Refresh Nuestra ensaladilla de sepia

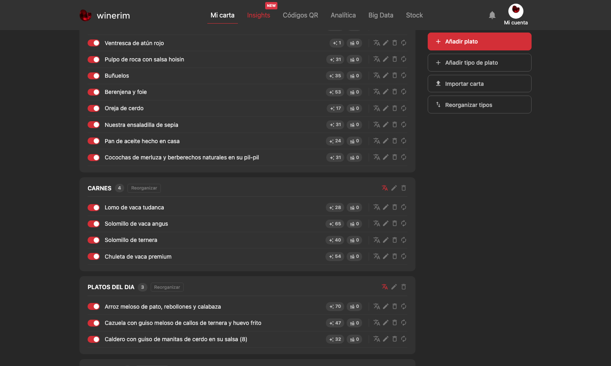(404, 125)
